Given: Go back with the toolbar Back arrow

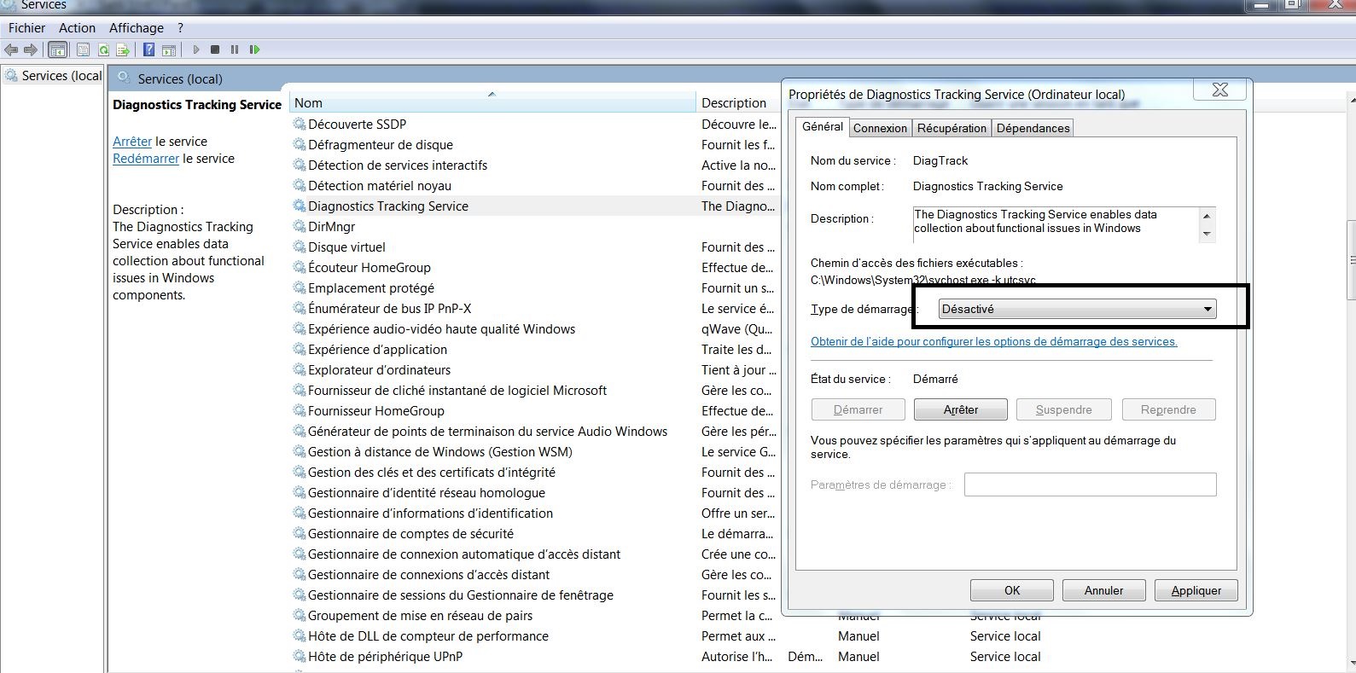Looking at the screenshot, I should click(x=11, y=49).
